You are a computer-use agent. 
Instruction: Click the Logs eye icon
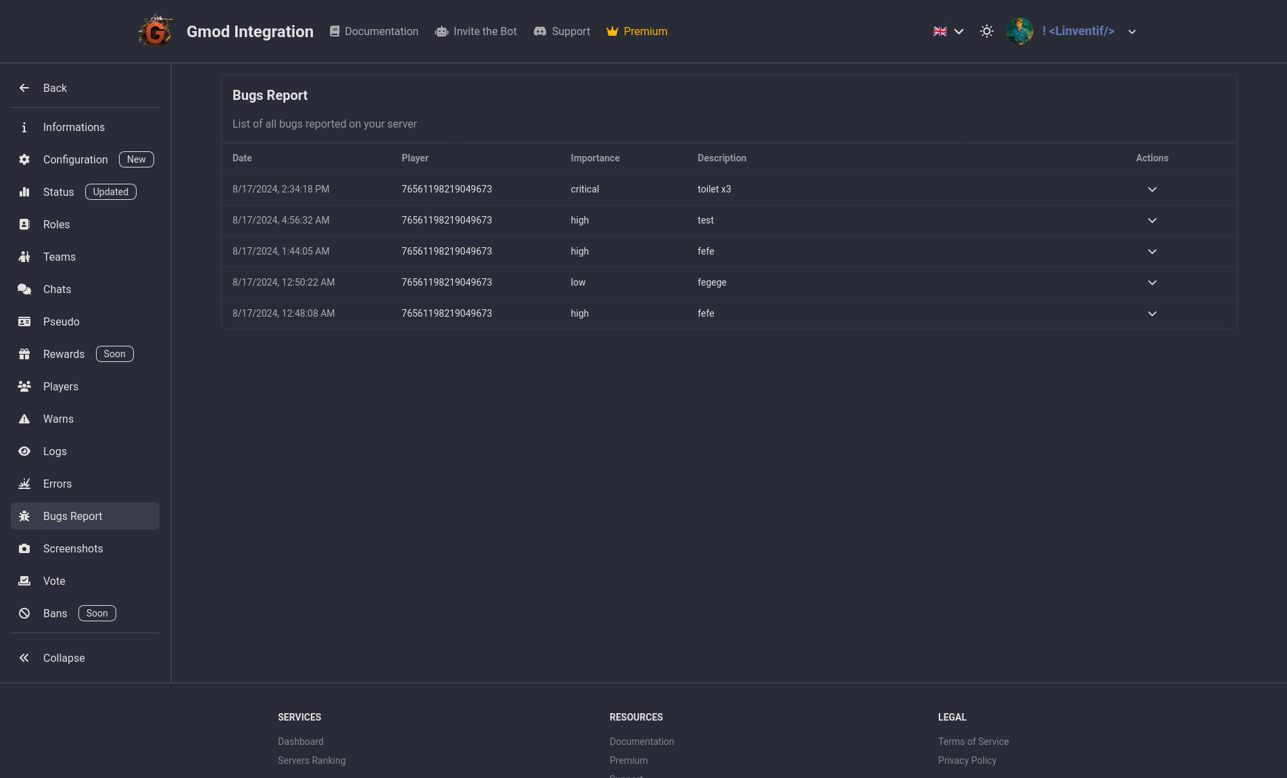[x=24, y=452]
